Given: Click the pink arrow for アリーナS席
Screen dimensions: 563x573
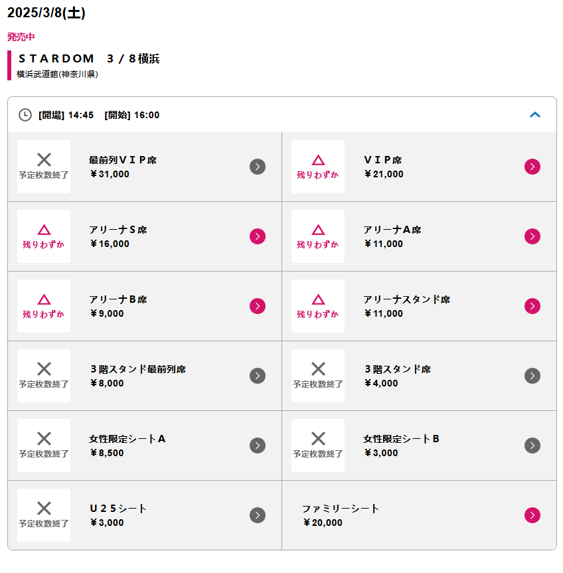Looking at the screenshot, I should pos(258,236).
